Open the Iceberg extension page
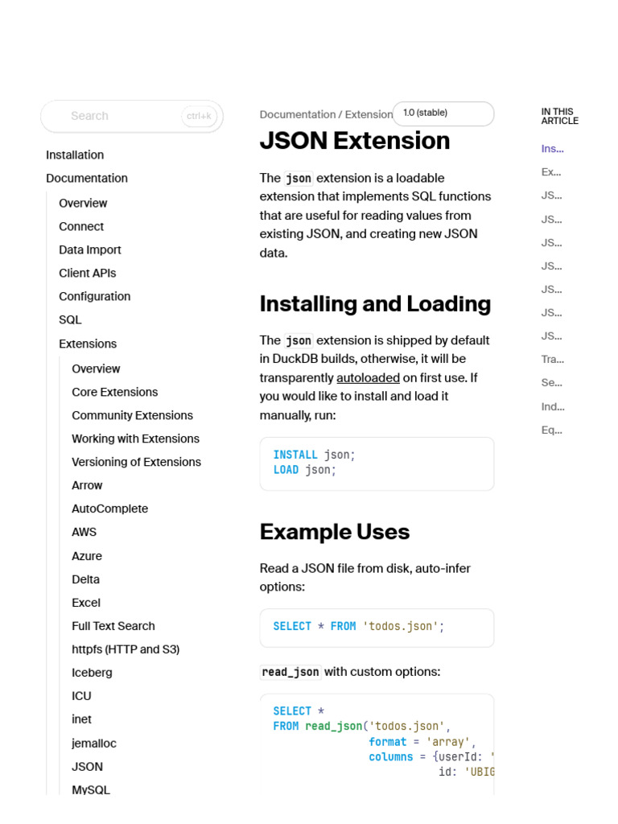618x824 pixels. (92, 672)
